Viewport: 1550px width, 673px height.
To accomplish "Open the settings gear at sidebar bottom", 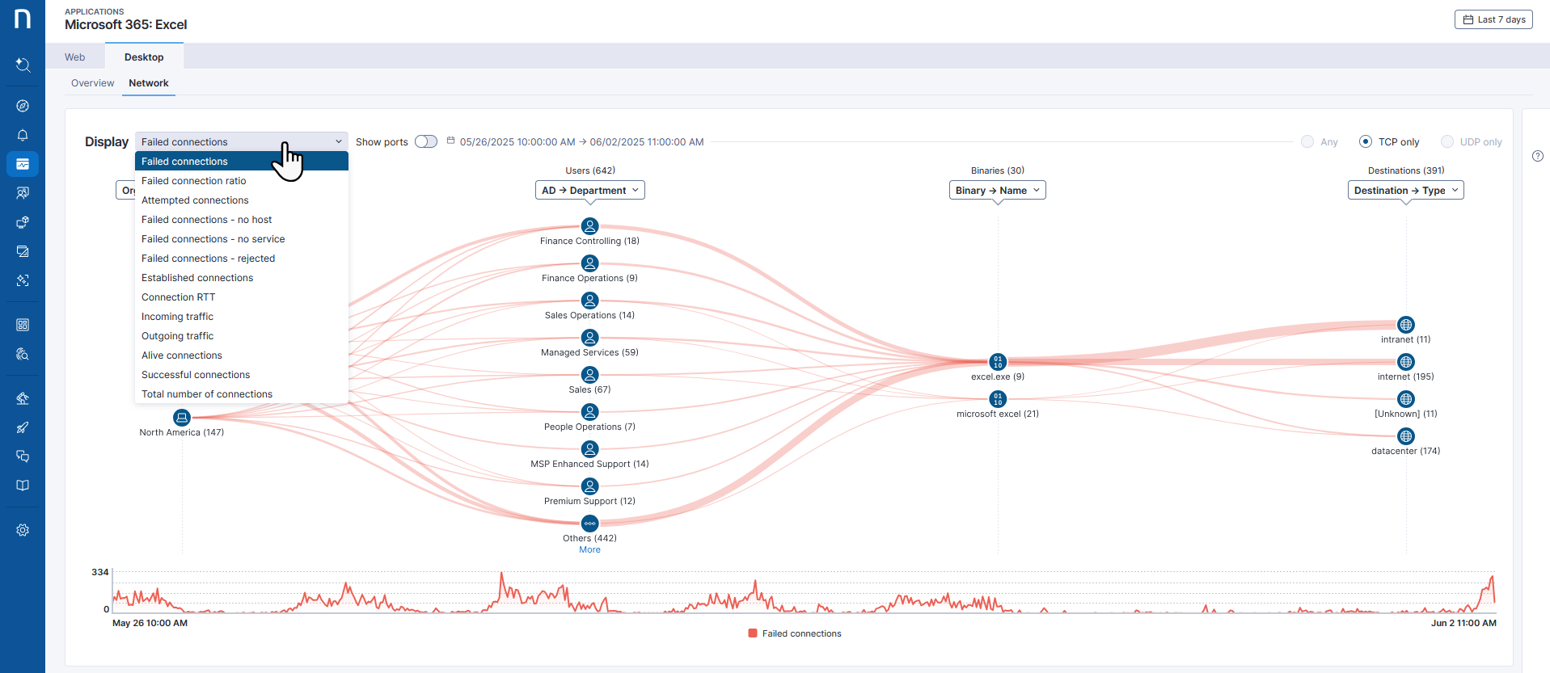I will (23, 530).
